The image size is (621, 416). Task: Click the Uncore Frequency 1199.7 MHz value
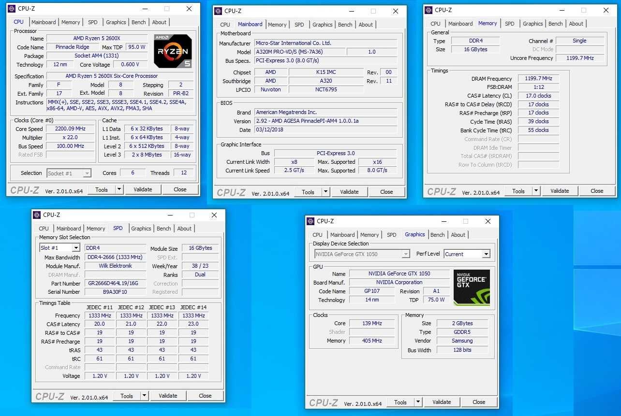tap(580, 58)
